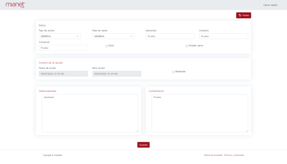Click the Hora acción field
This screenshot has width=287, height=164.
117,74
